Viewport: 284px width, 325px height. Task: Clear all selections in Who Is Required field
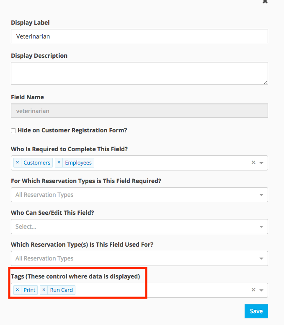click(x=253, y=162)
